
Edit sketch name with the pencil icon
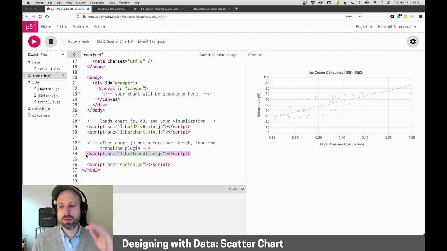(x=132, y=41)
